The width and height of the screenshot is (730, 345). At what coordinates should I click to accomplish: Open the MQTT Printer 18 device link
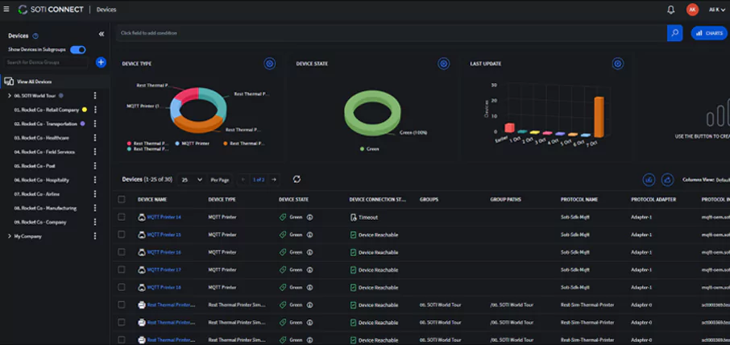pyautogui.click(x=164, y=287)
